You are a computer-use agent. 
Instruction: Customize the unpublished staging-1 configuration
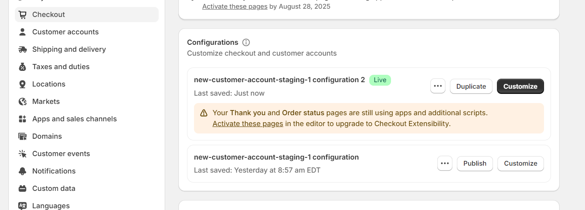tap(520, 163)
